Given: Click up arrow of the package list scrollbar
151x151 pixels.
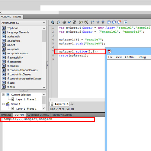Looking at the screenshot, I should 44,28.
